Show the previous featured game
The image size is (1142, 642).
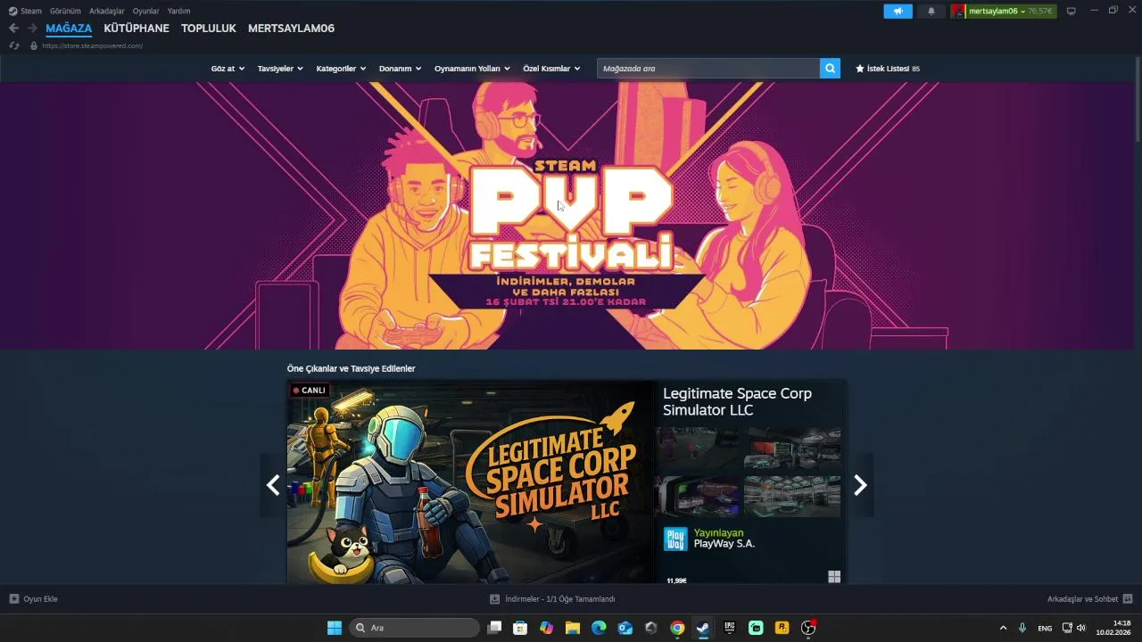pos(273,485)
